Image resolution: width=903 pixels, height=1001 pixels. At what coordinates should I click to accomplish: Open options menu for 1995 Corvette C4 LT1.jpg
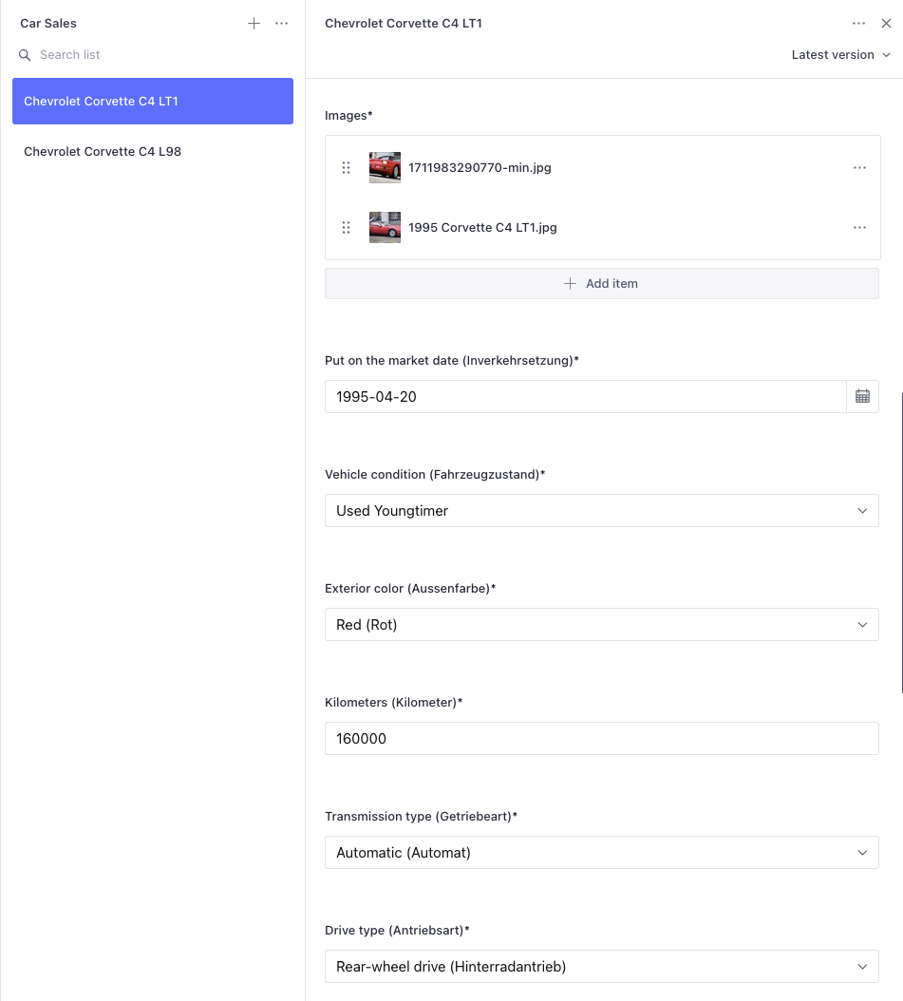pyautogui.click(x=859, y=227)
